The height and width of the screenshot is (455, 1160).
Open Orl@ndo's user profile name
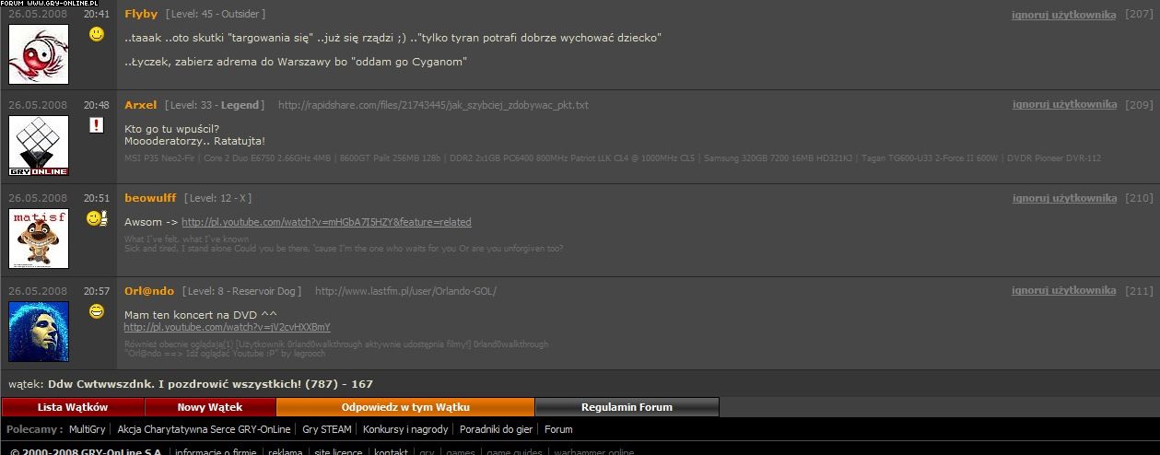click(149, 291)
